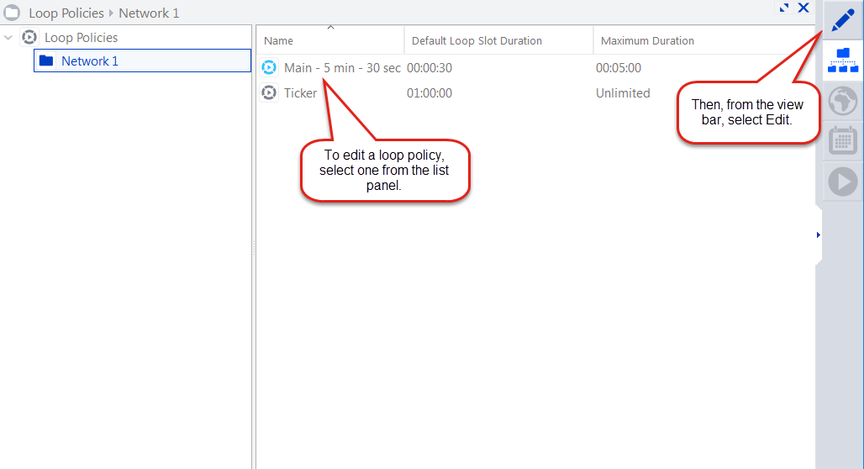Sort by Maximum Duration column header
The width and height of the screenshot is (864, 469).
647,41
